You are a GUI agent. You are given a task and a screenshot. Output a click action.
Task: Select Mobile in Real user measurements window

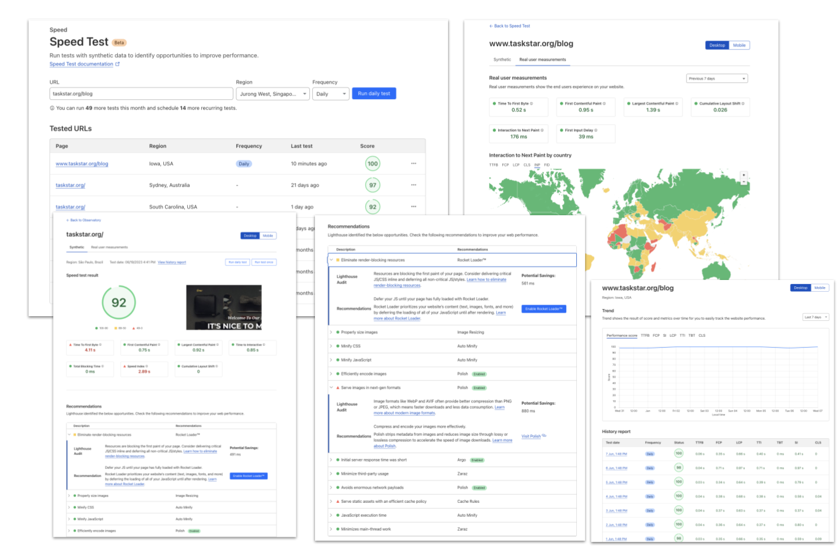[x=739, y=45]
